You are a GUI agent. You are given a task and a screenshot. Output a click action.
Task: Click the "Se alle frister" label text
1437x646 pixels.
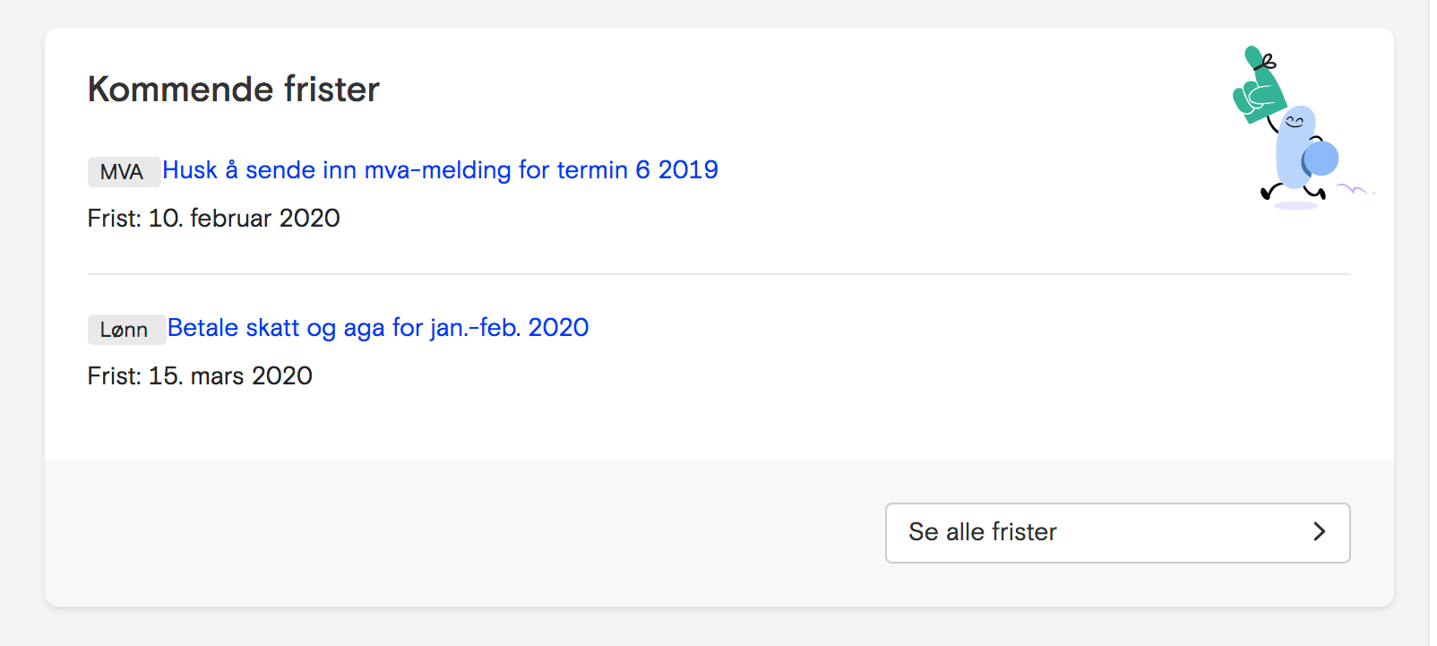(x=983, y=532)
